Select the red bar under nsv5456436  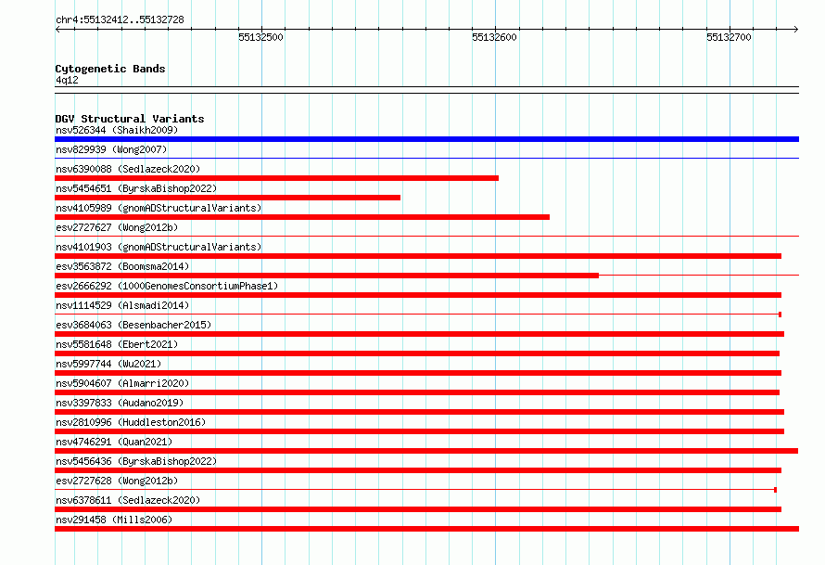coord(418,470)
